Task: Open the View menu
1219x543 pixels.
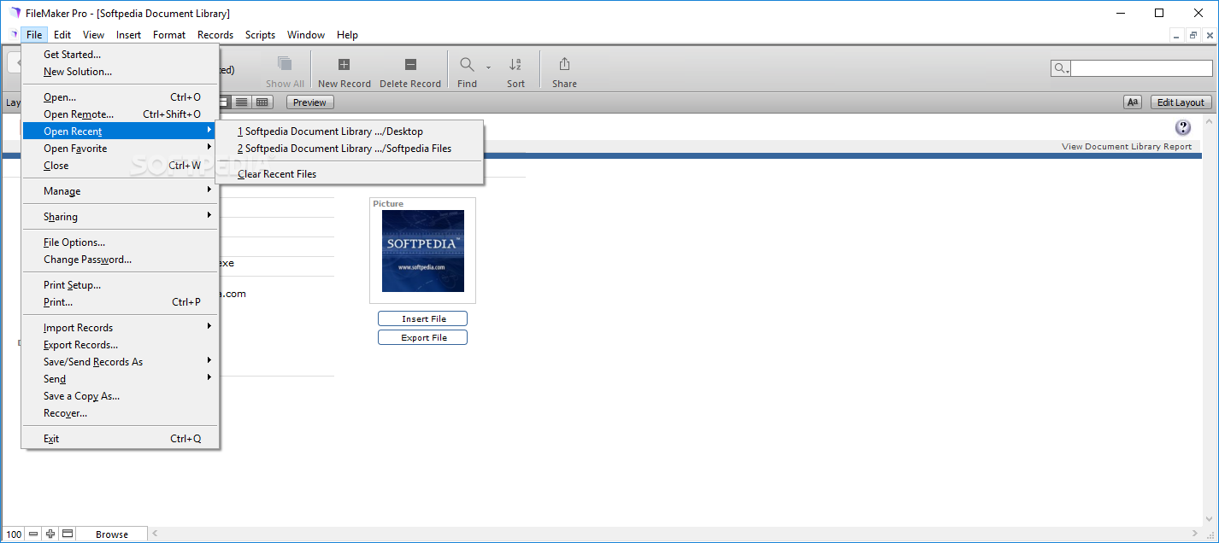Action: 93,35
